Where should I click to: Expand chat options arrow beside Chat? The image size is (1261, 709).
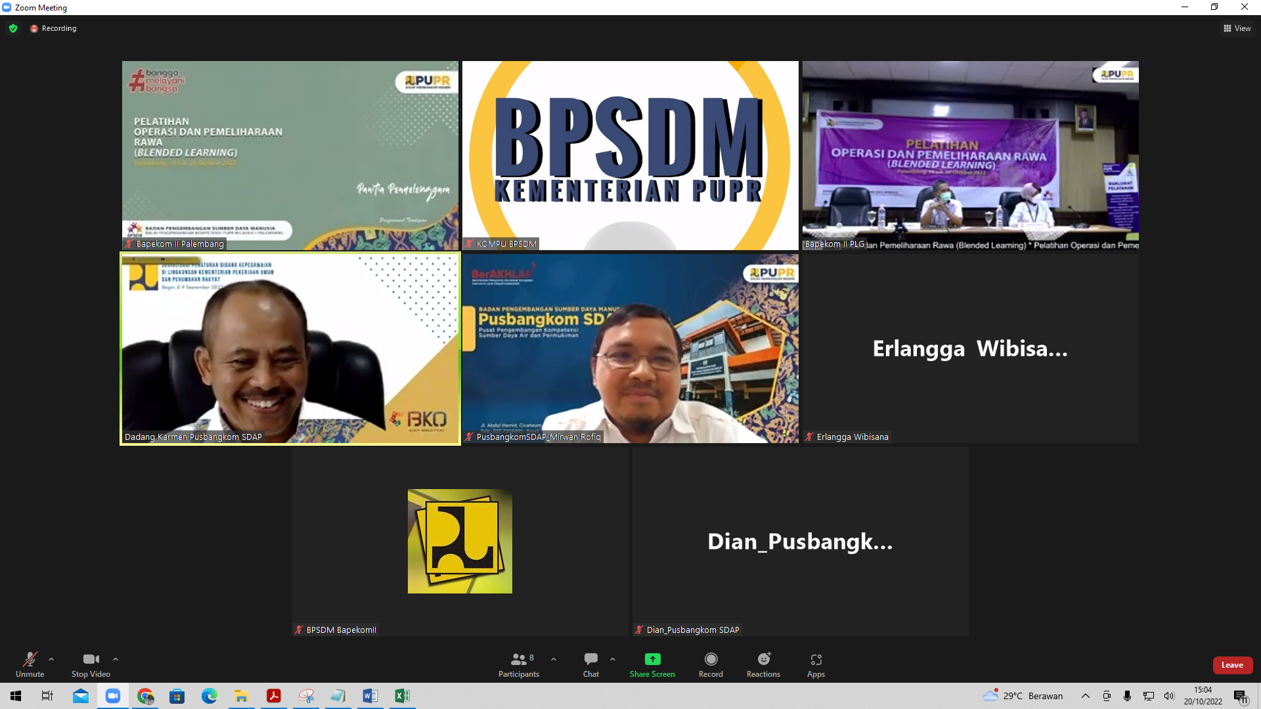pos(613,659)
